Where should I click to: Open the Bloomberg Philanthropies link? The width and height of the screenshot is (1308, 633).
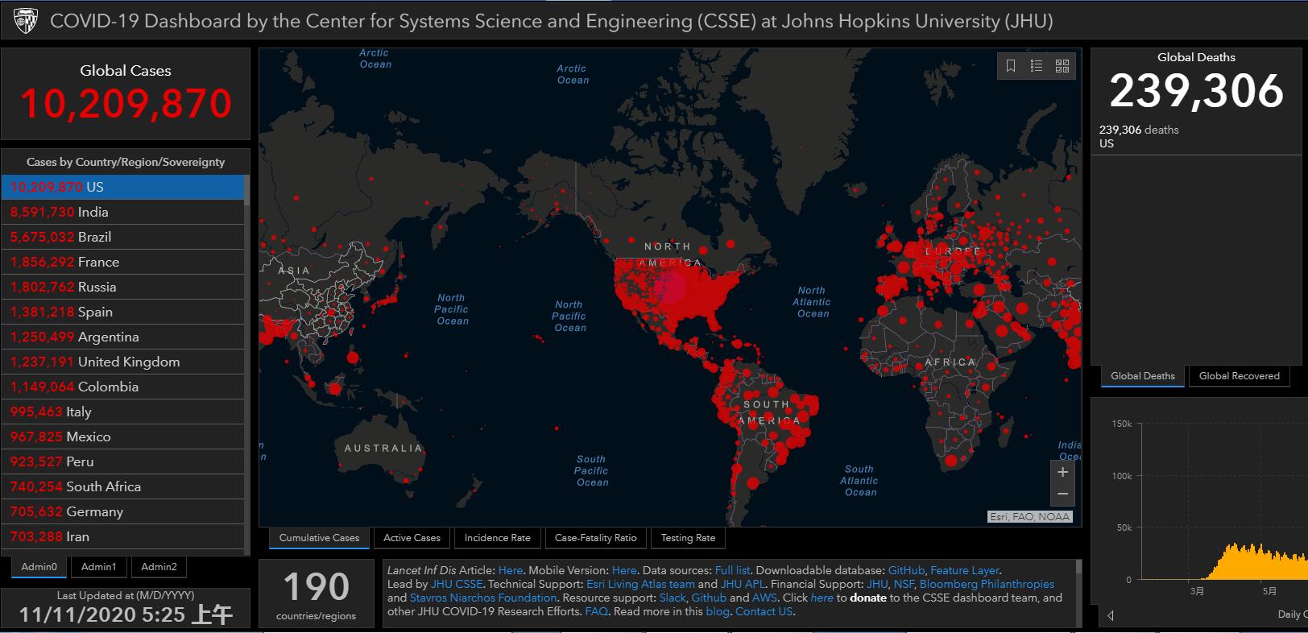(987, 584)
